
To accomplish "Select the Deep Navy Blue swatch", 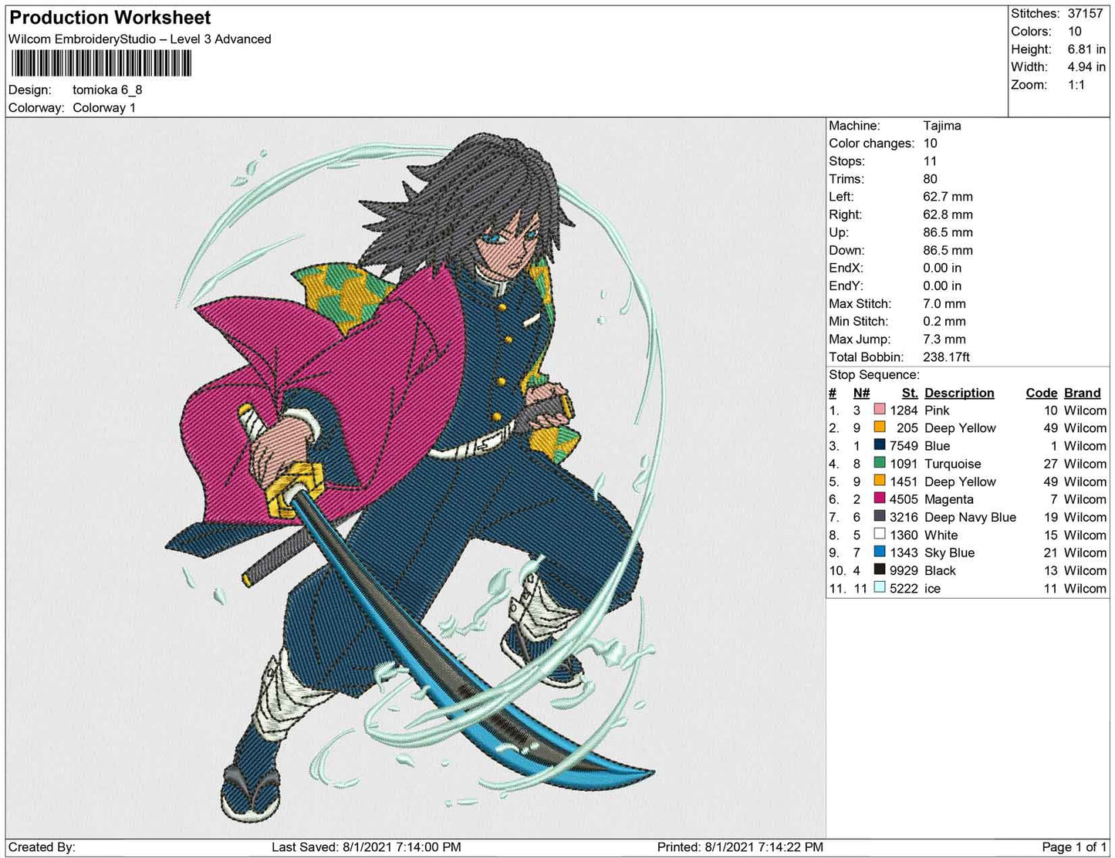I will coord(880,516).
